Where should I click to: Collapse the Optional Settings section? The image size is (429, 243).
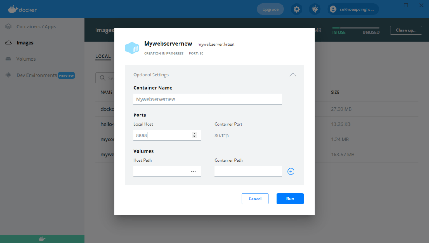293,75
